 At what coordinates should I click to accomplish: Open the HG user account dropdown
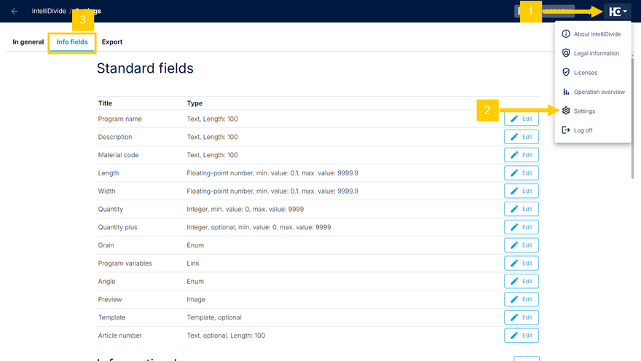[617, 12]
